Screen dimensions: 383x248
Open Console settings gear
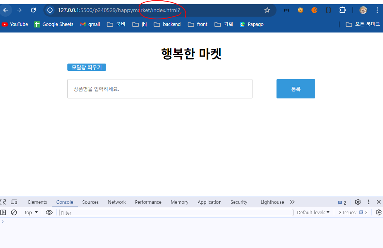coord(379,213)
